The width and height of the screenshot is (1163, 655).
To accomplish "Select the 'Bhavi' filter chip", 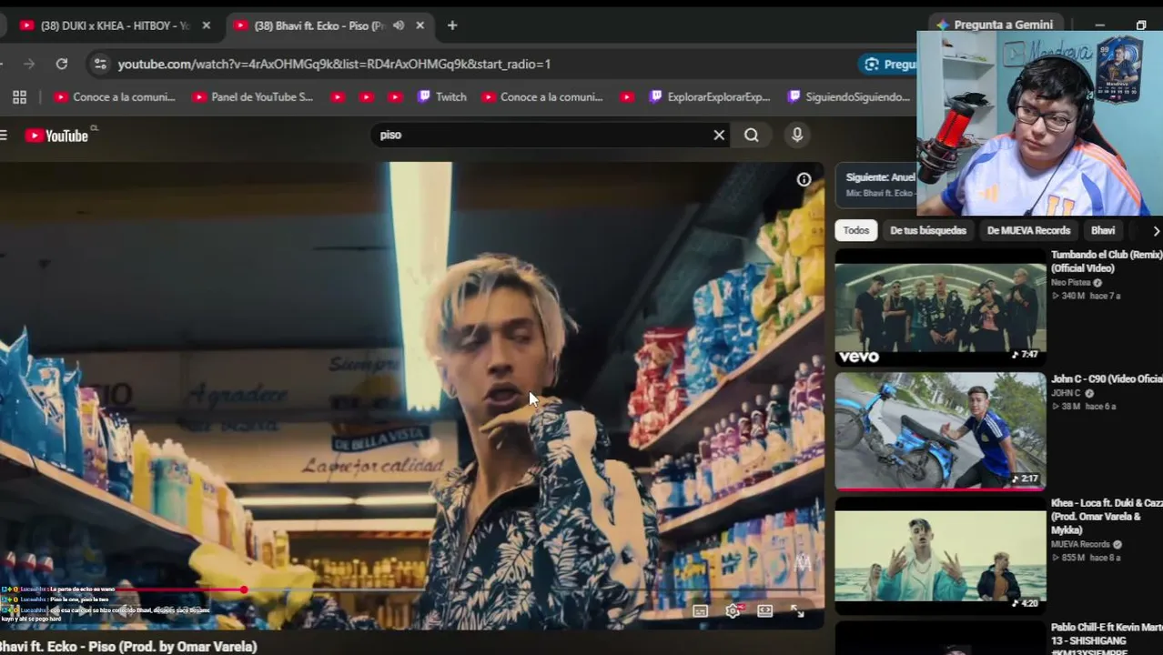I will pyautogui.click(x=1103, y=231).
